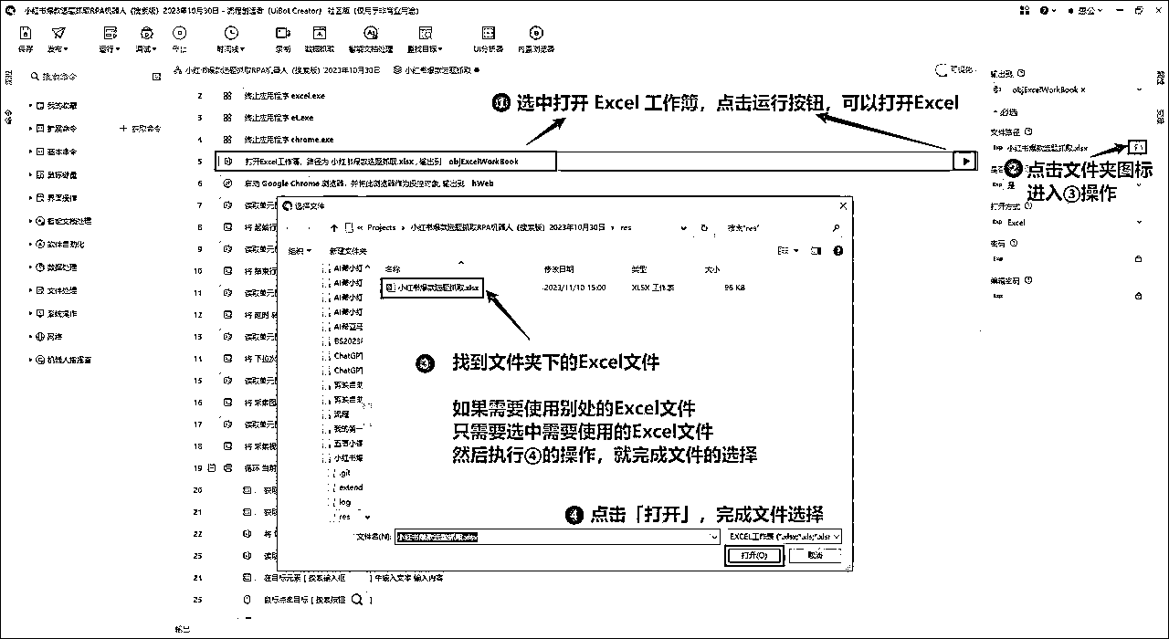The image size is (1169, 639).
Task: Select the extend folder in the dialog tree
Action: point(351,487)
